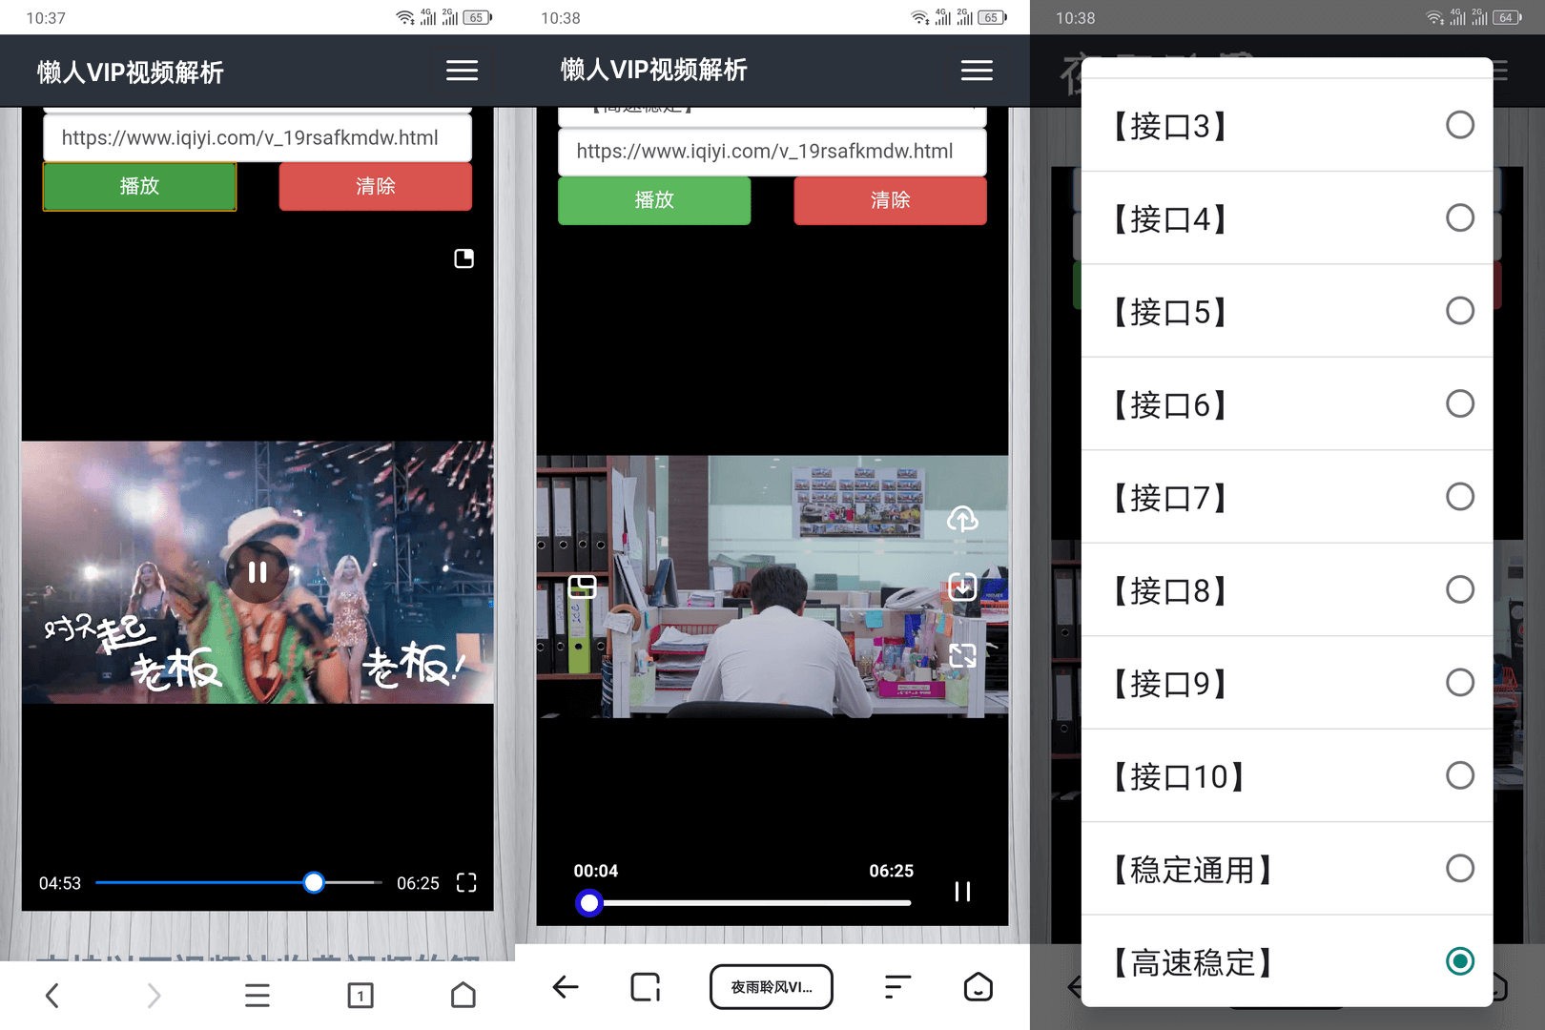Select the 【接口3】 radio option
The image size is (1545, 1030).
coord(1459,125)
